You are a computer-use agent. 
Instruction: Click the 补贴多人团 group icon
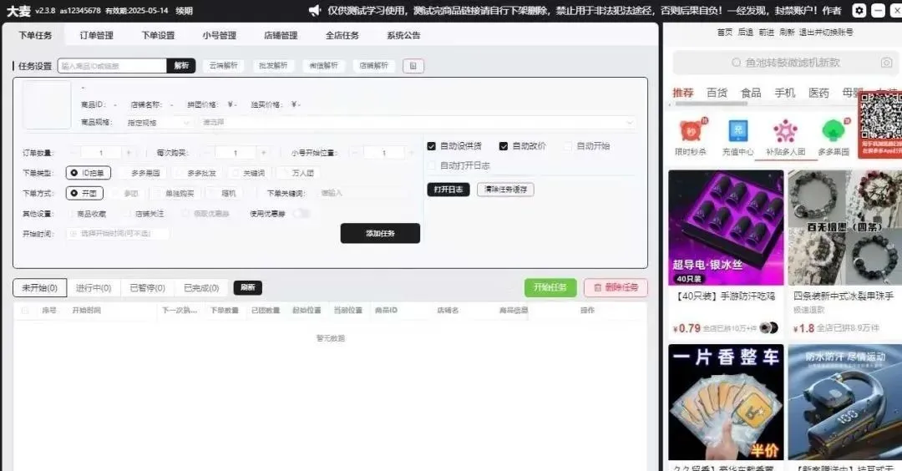(785, 132)
